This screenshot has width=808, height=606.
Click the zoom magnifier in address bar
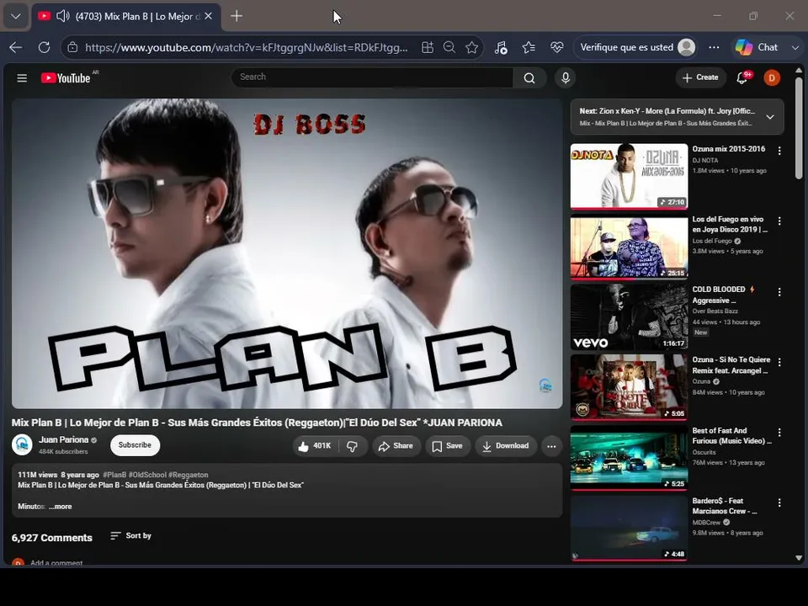click(449, 47)
